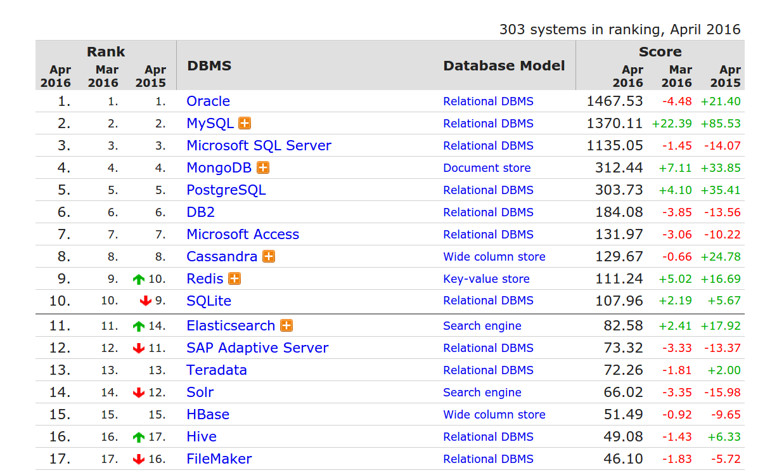Click the -13.56 yearly change for DB2

click(723, 212)
